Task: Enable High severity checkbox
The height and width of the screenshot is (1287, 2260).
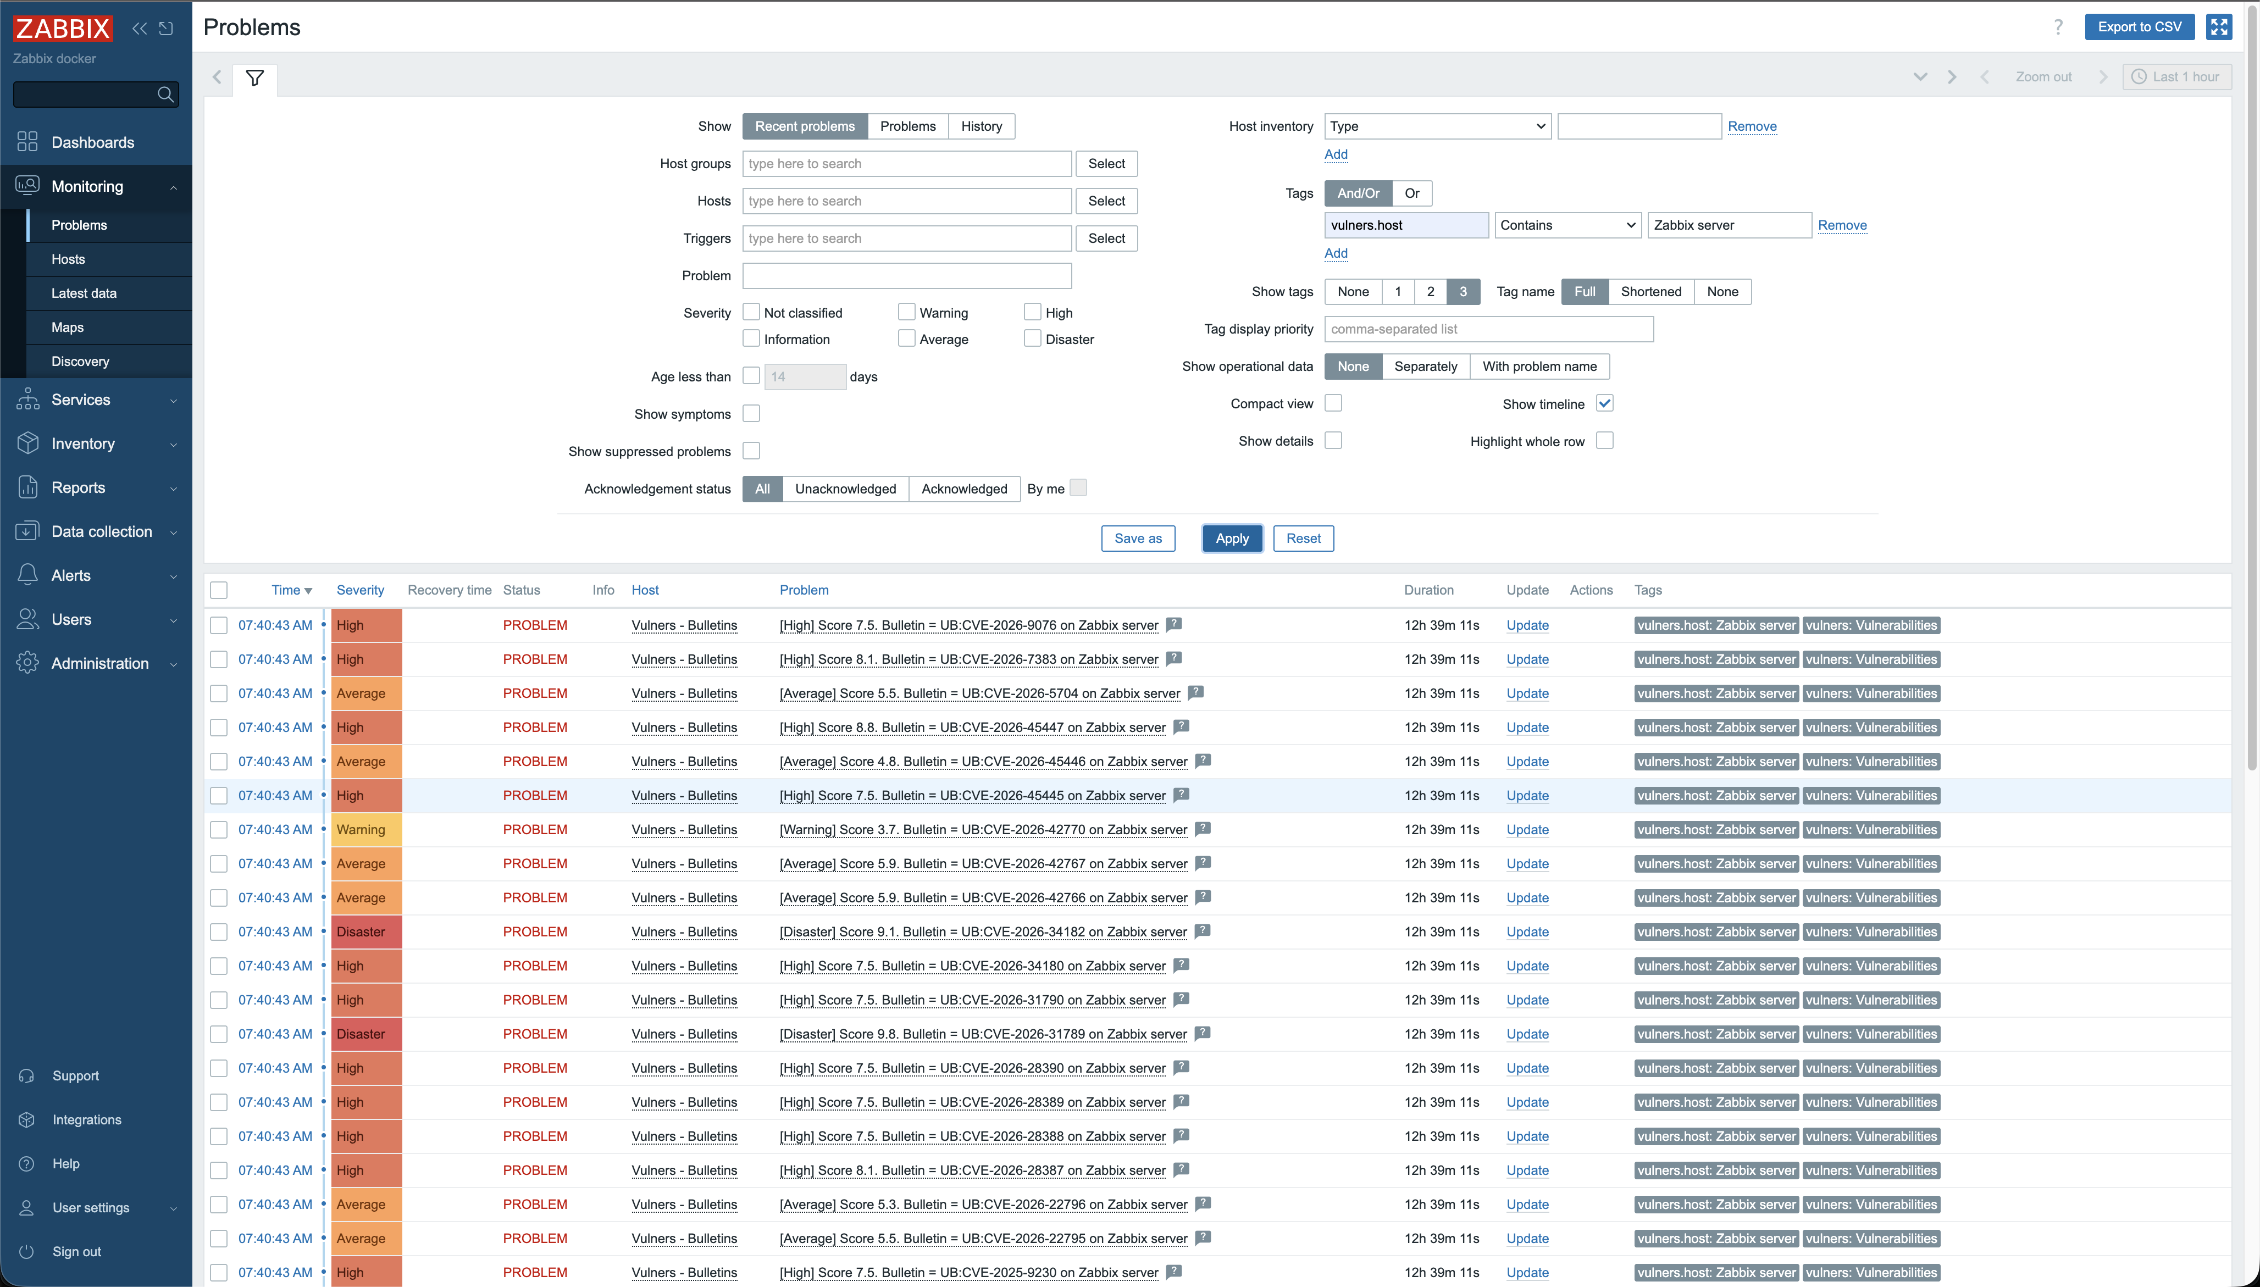Action: click(x=1032, y=312)
